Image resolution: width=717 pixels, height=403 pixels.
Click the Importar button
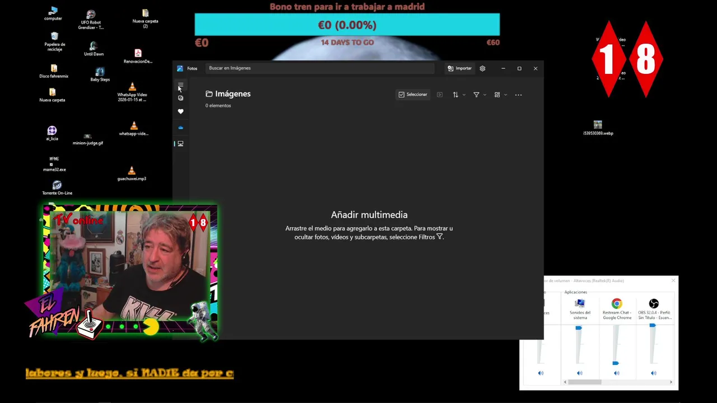[x=459, y=68]
